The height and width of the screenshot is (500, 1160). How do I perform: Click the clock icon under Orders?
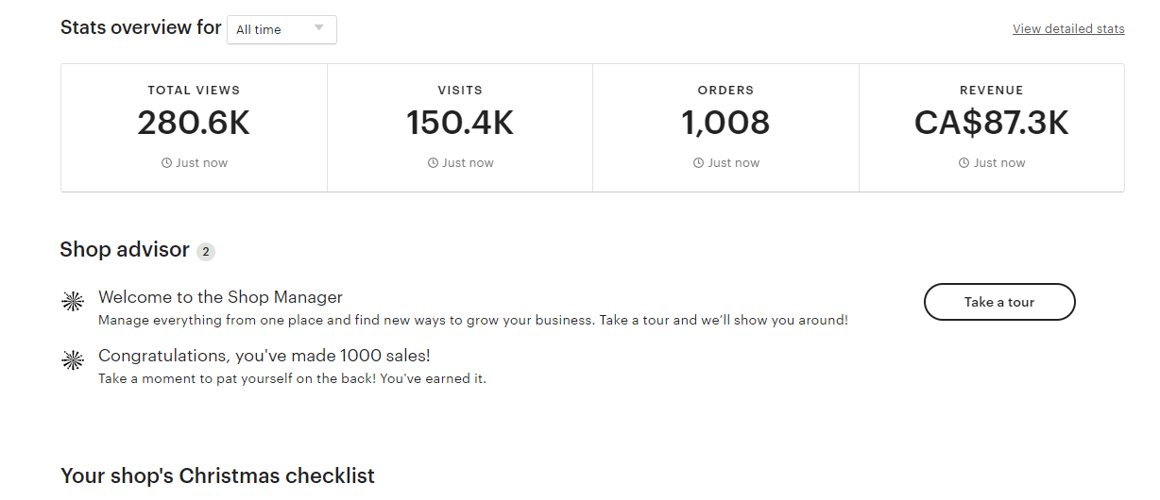699,163
